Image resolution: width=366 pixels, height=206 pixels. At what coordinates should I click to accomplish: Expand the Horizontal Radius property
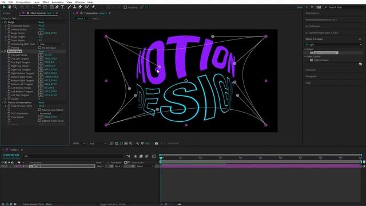(6, 26)
